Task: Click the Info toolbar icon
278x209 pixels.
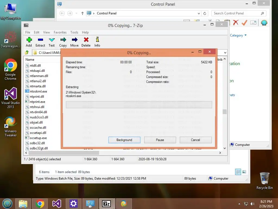Action: coord(97,39)
